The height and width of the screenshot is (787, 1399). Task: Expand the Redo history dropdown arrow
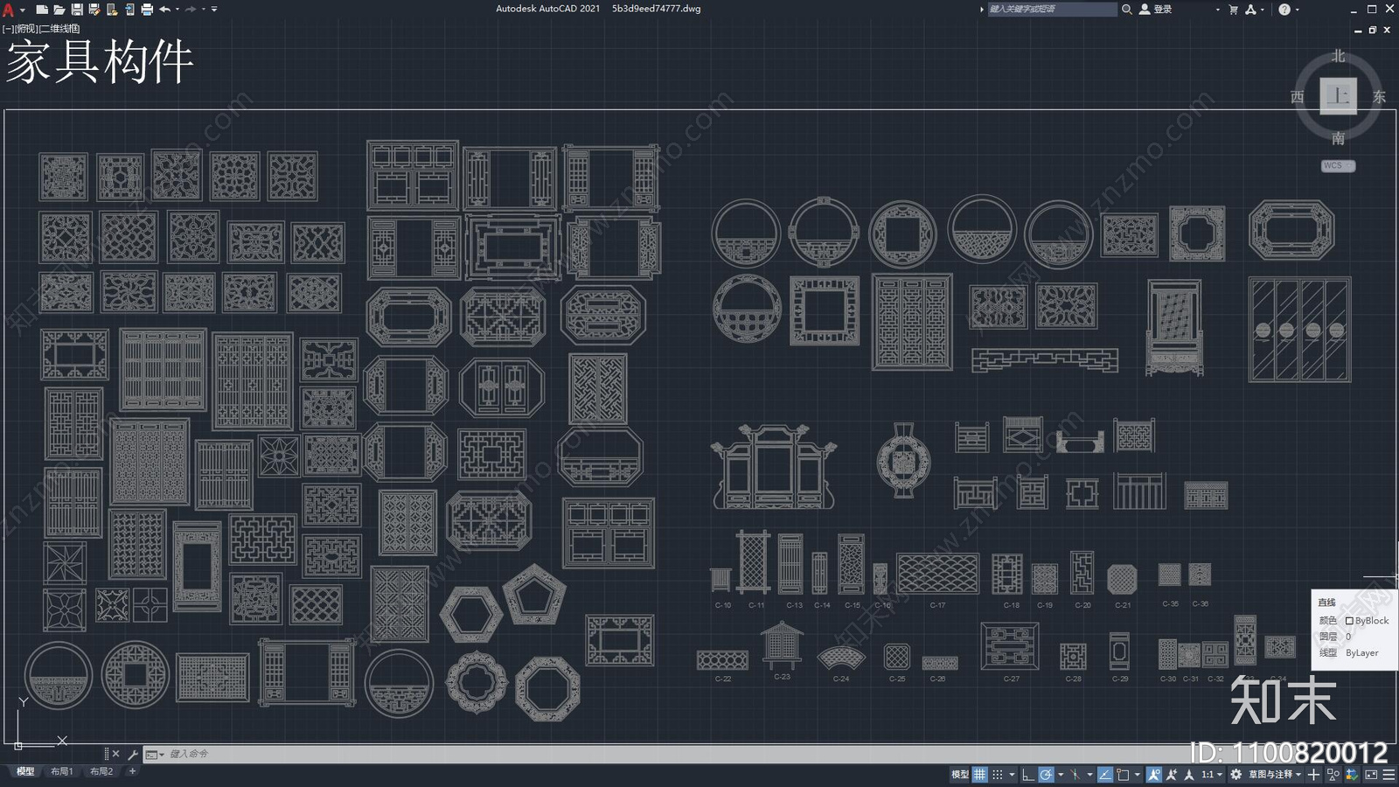(x=204, y=10)
